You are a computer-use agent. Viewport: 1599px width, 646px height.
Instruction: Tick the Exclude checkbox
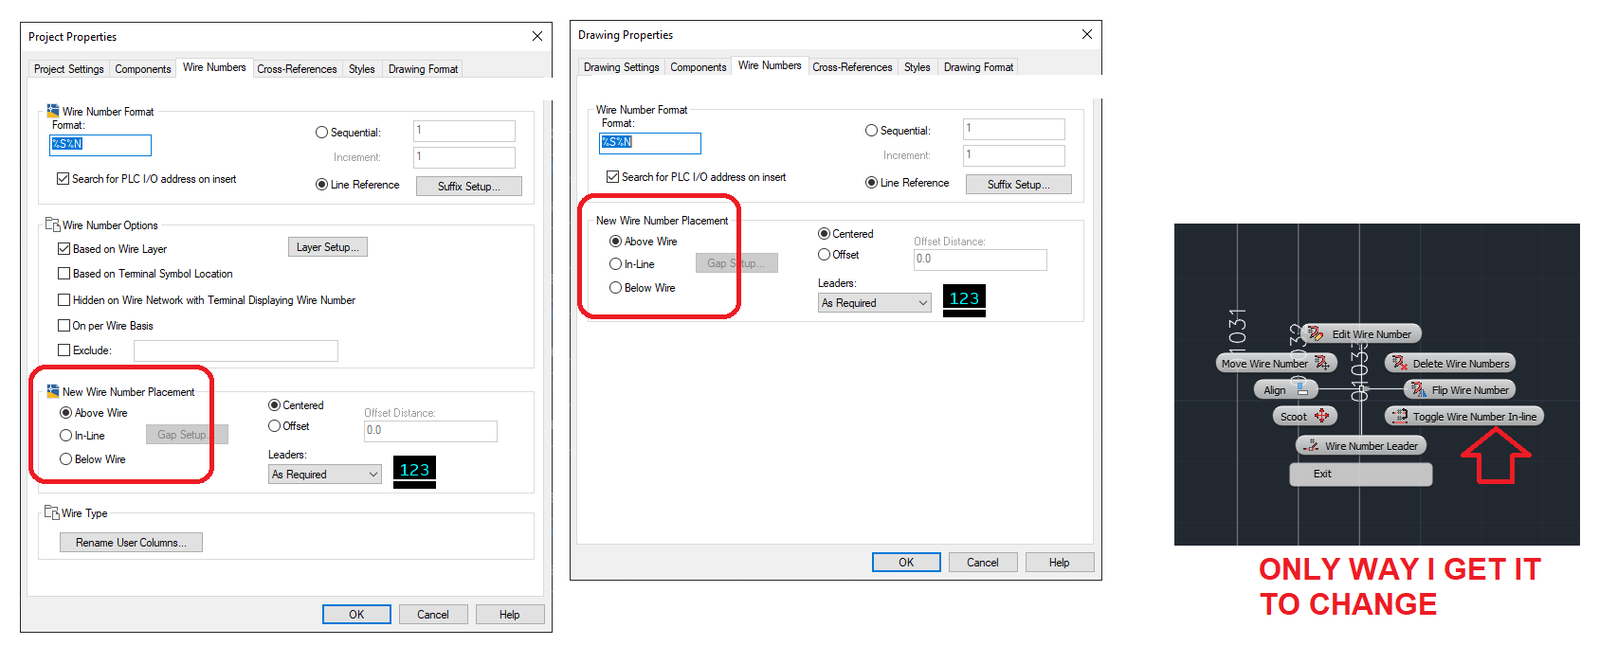64,350
